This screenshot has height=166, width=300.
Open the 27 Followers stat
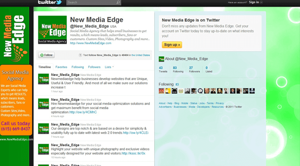pyautogui.click(x=194, y=69)
